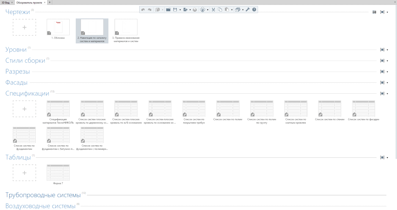Image resolution: width=397 pixels, height=210 pixels.
Task: Open a new tab with plus button
Action: coord(50,2)
